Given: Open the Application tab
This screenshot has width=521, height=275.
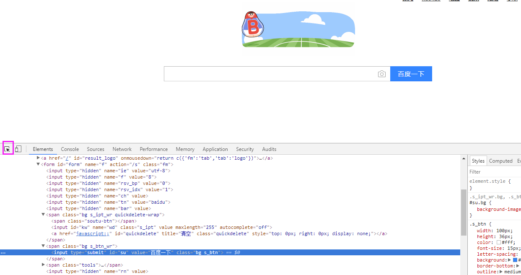Looking at the screenshot, I should [215, 149].
